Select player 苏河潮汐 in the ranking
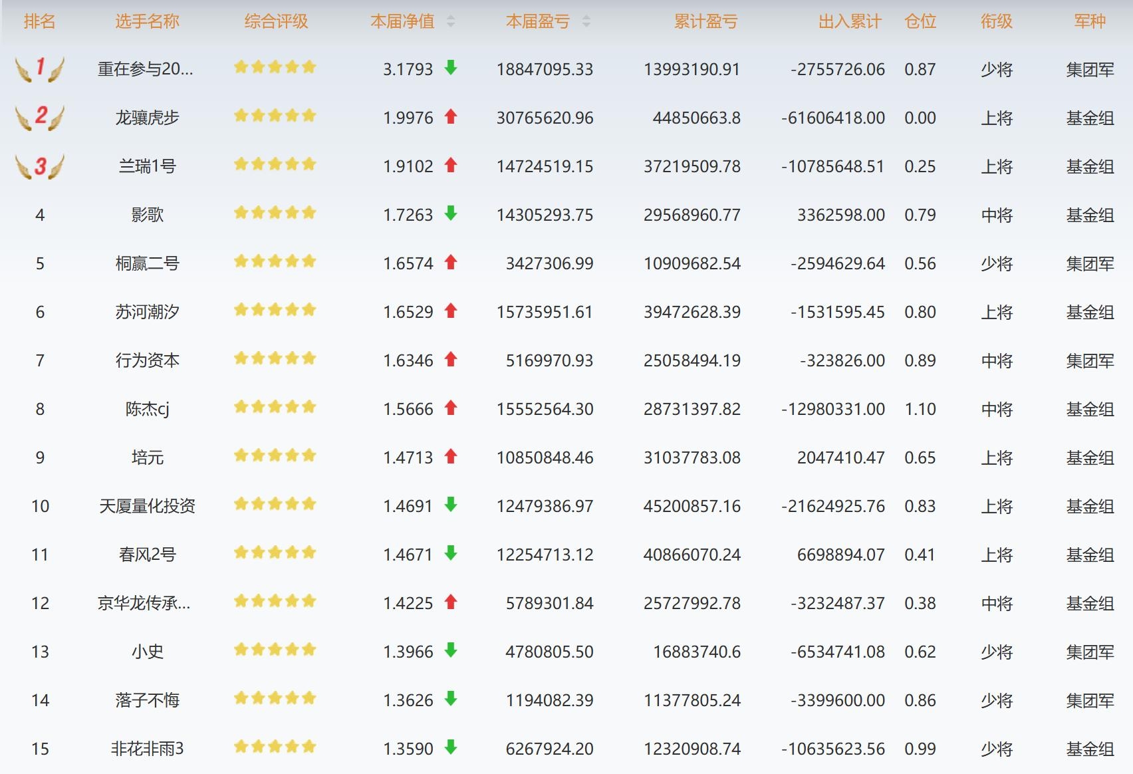 [147, 312]
